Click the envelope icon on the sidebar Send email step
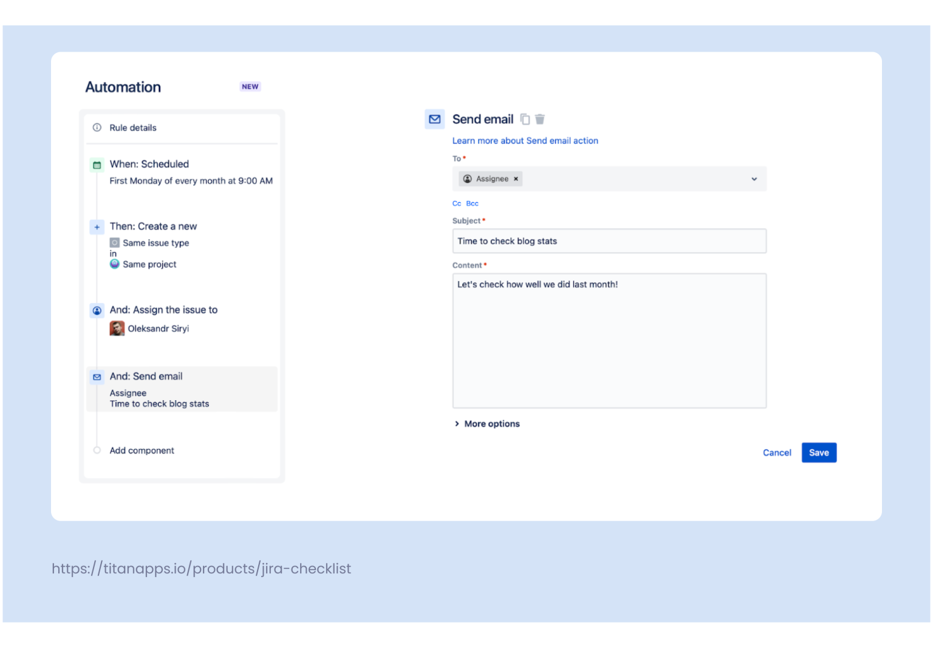The image size is (933, 648). point(97,377)
